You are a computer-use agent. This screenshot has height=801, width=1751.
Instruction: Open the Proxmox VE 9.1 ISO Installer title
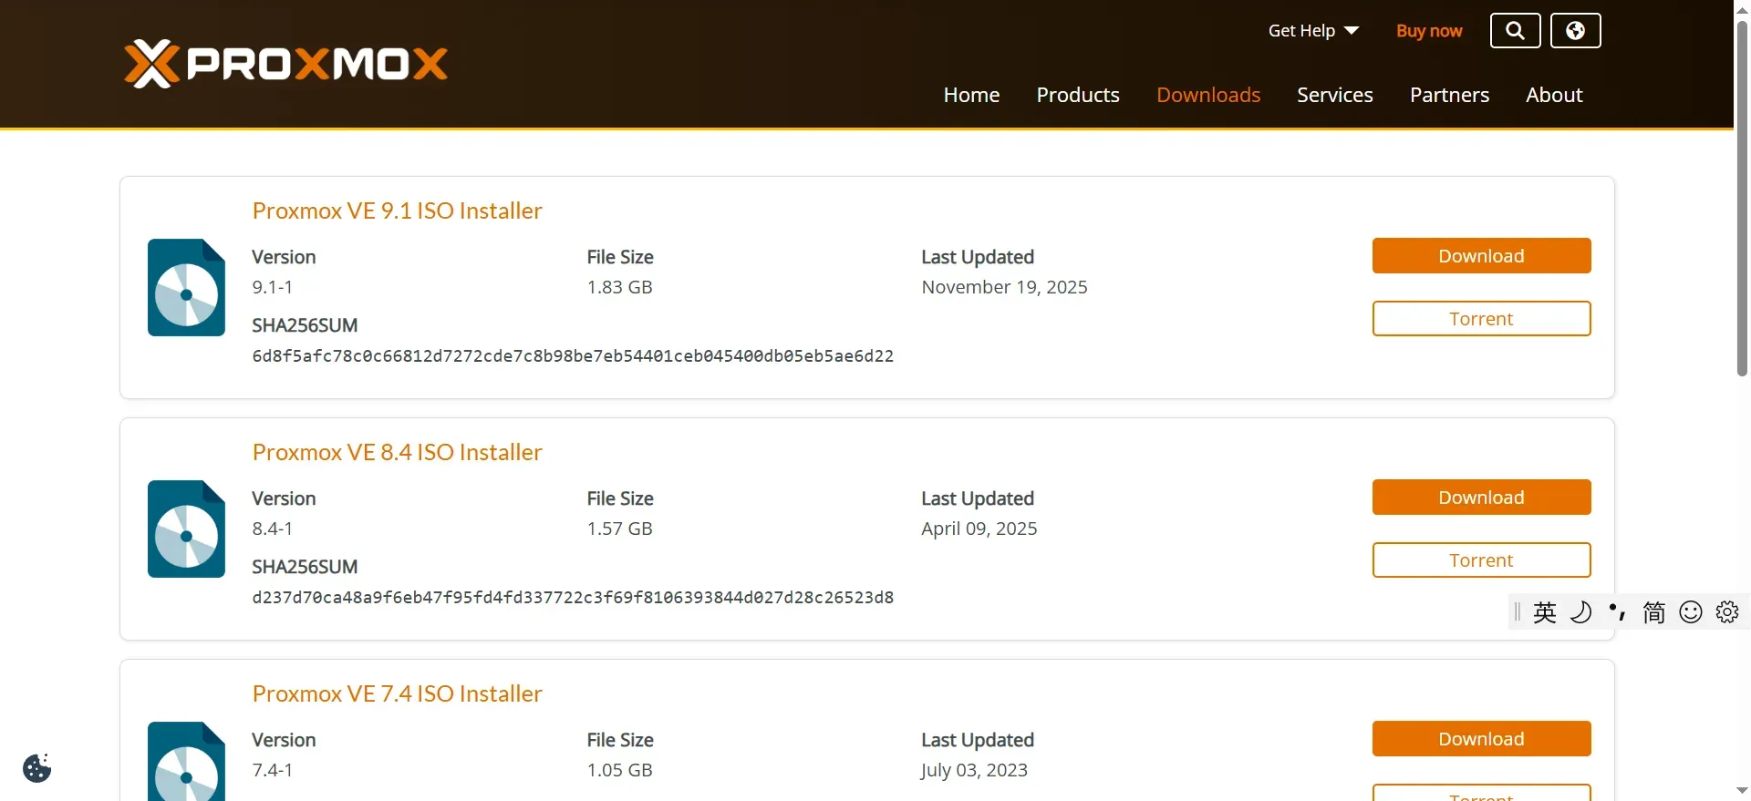398,211
